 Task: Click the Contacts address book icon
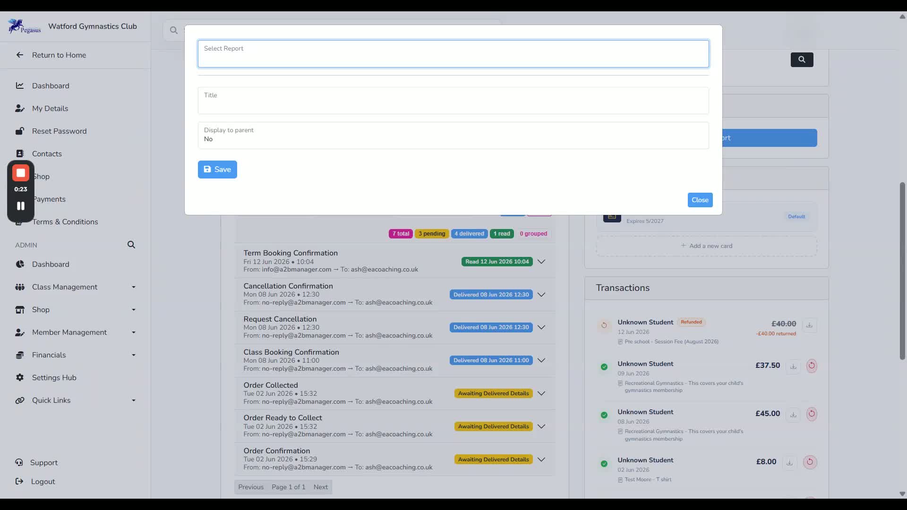20,154
